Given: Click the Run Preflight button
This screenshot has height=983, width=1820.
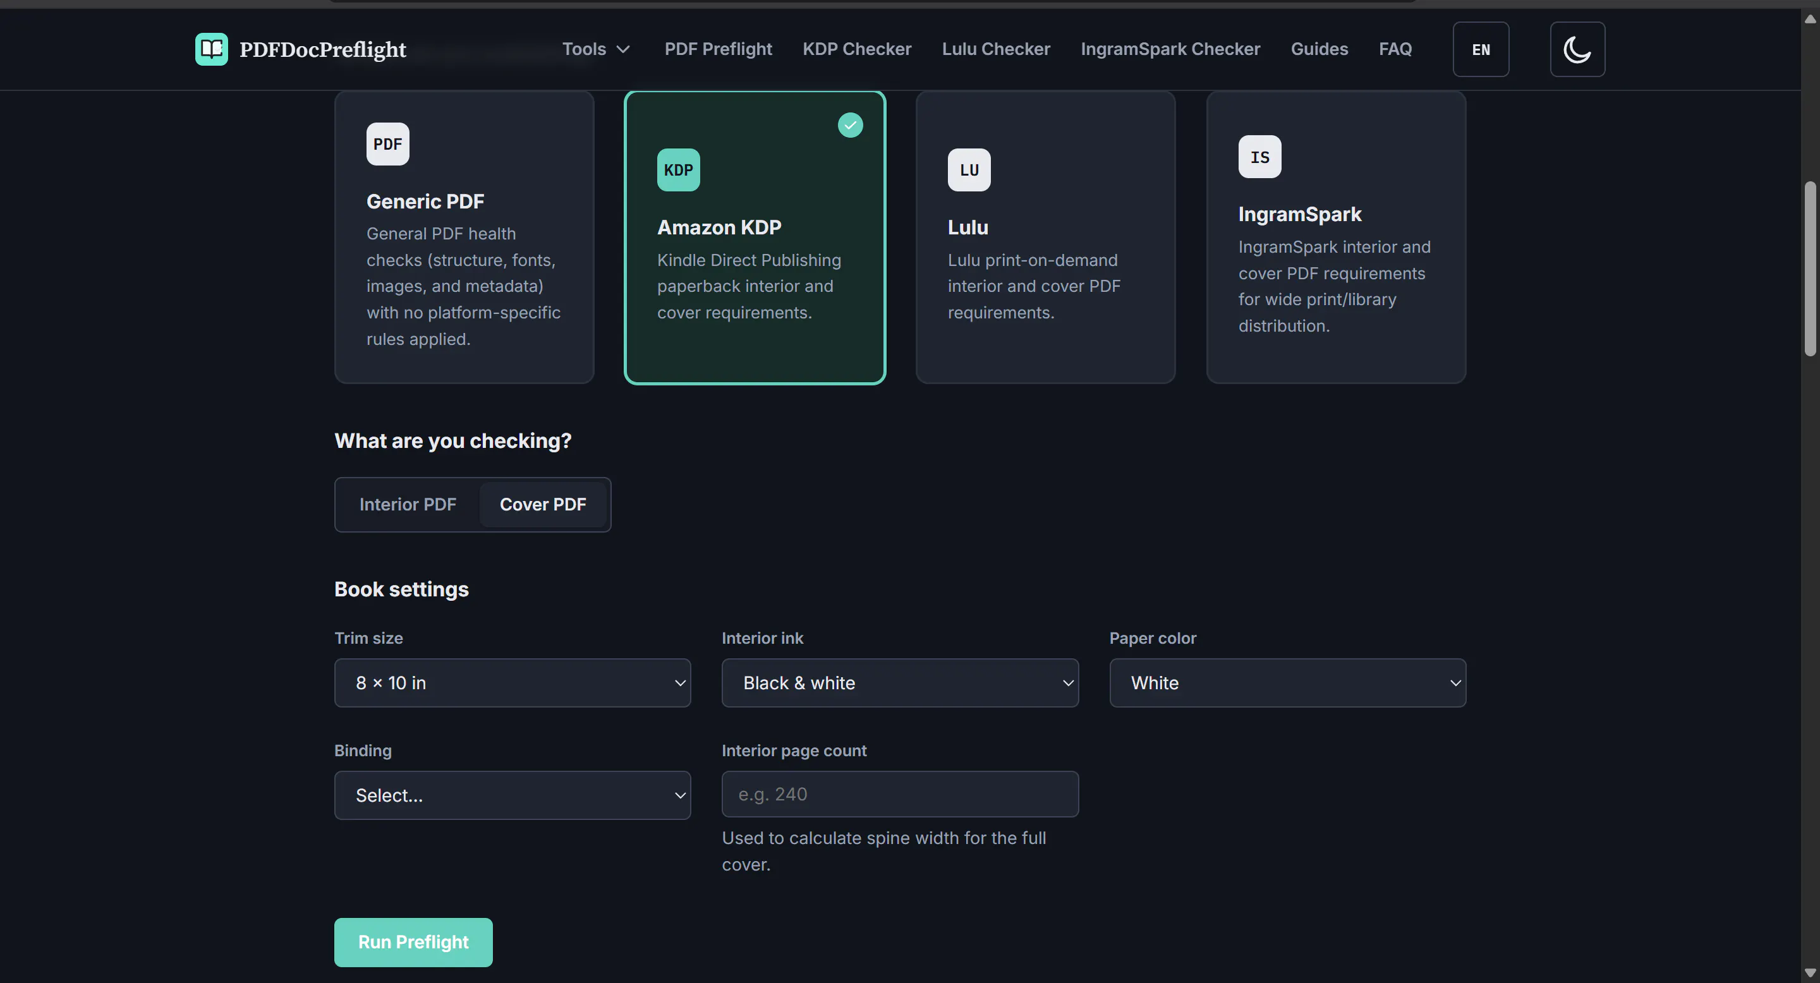Looking at the screenshot, I should point(413,942).
